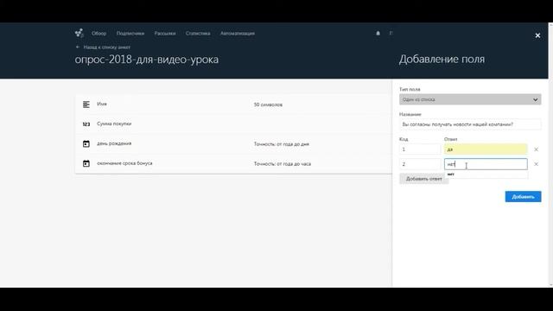Open the Статистика menu item
This screenshot has width=553, height=311.
pyautogui.click(x=198, y=33)
